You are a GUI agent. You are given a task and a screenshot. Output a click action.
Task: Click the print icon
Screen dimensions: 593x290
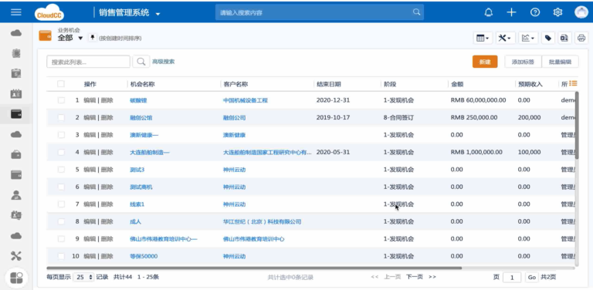click(x=581, y=38)
